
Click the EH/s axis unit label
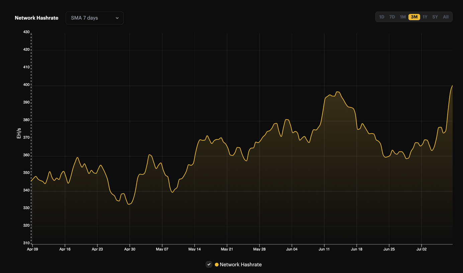19,133
